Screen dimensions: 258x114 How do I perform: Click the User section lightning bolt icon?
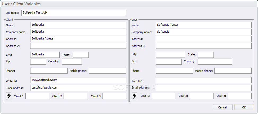tap(134, 96)
